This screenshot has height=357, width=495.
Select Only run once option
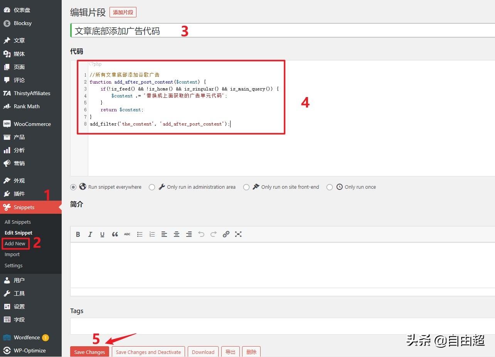coord(330,187)
